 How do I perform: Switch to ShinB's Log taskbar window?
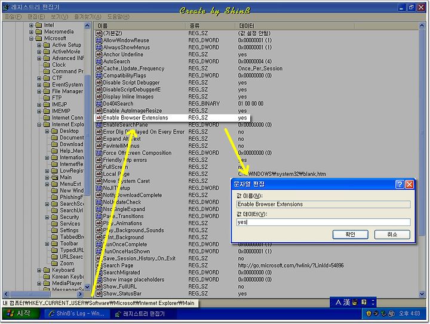pos(77,314)
